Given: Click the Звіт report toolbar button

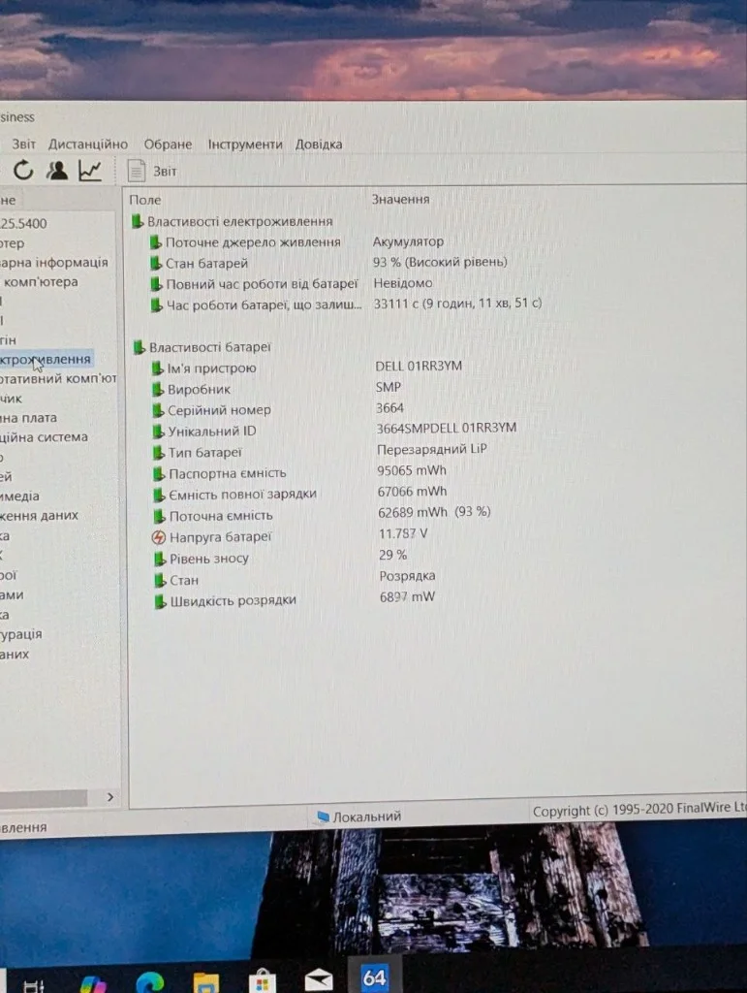Looking at the screenshot, I should (152, 171).
